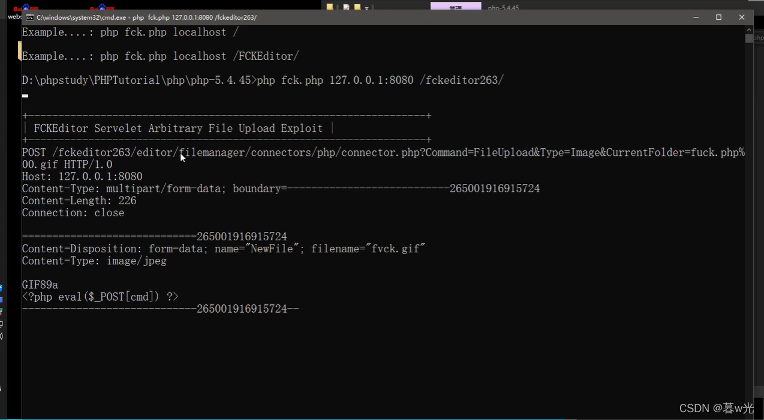Click the 'Content-Disposition: form-data' line
764x420 pixels.
224,249
